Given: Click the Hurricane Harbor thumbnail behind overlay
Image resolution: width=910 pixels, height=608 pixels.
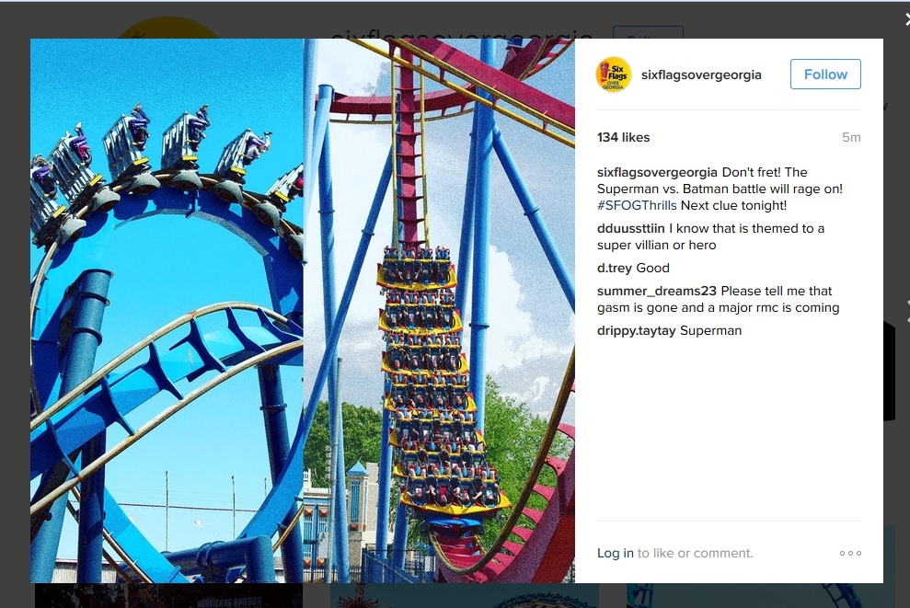Looking at the screenshot, I should coord(168,596).
